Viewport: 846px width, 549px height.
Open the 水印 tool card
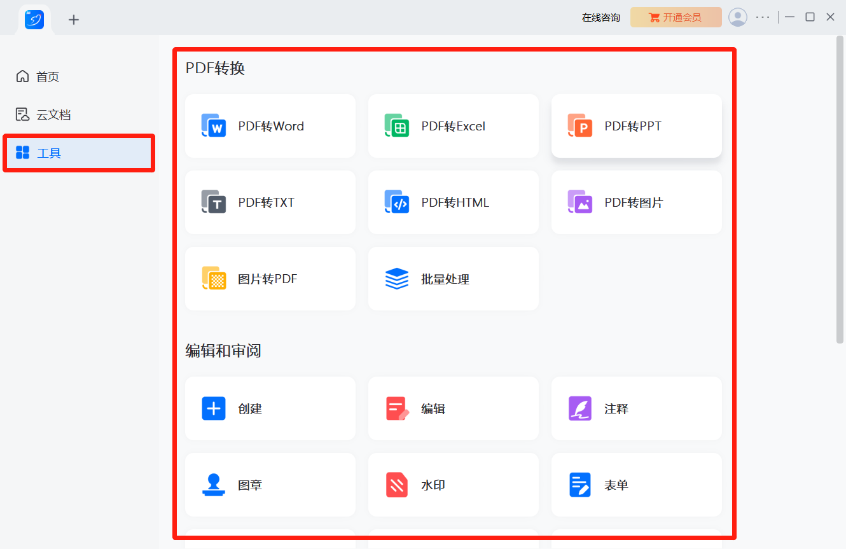coord(454,485)
